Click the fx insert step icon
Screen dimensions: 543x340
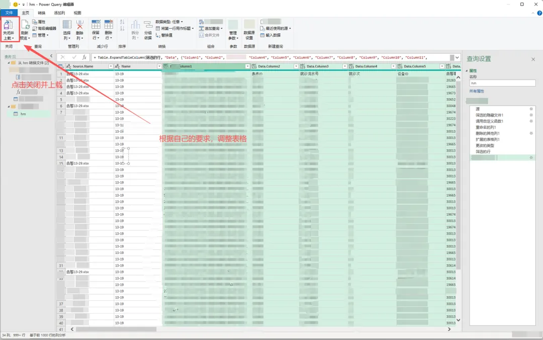click(x=84, y=57)
